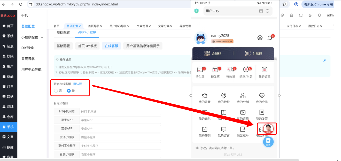Open the 用户基础信息弹窗提示 section
Image resolution: width=341 pixels, height=161 pixels.
(x=143, y=46)
